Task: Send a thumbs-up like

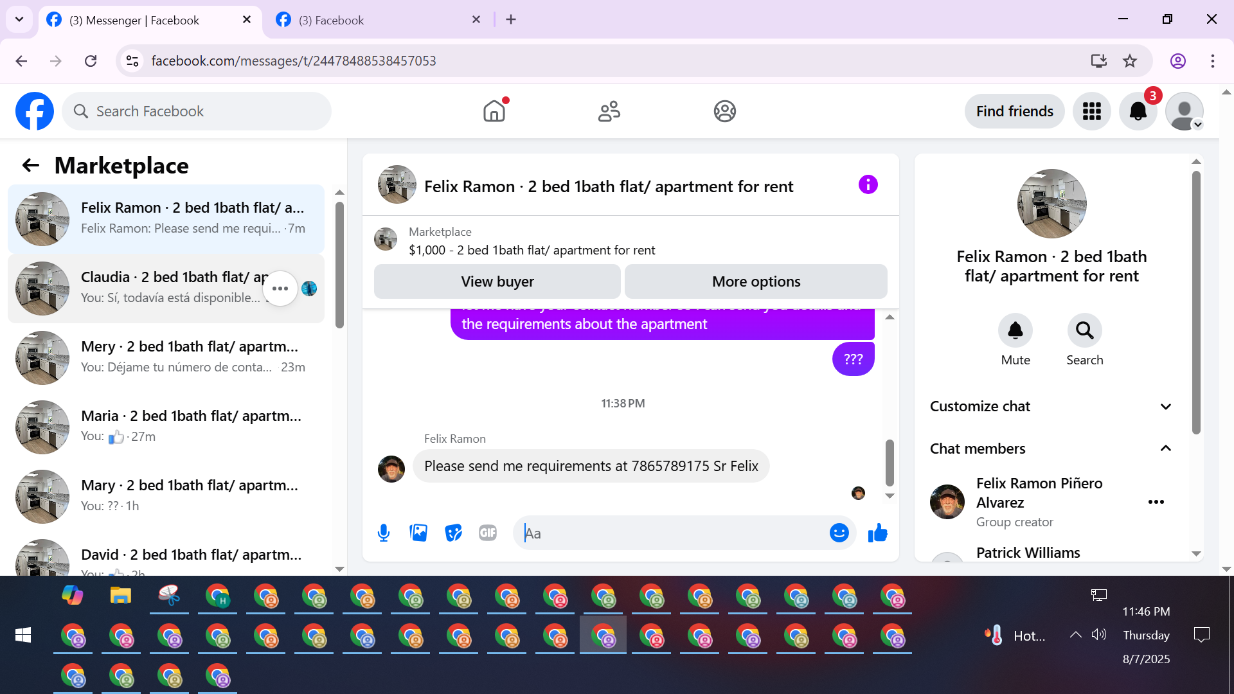Action: point(877,533)
